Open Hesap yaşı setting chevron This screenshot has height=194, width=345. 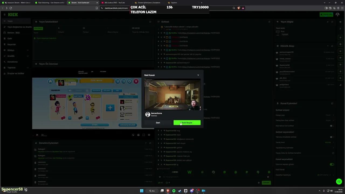[333, 115]
